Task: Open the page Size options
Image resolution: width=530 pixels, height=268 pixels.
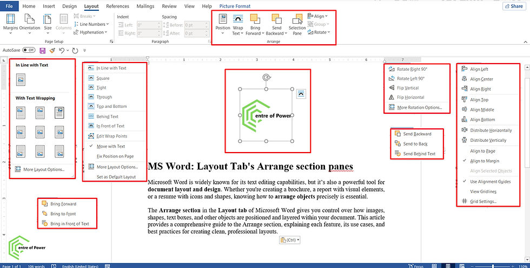Action: pos(48,24)
